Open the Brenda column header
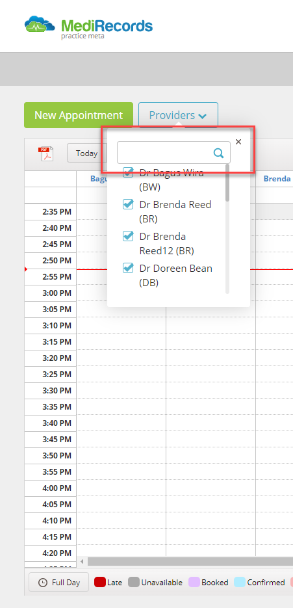The image size is (293, 608). (277, 179)
